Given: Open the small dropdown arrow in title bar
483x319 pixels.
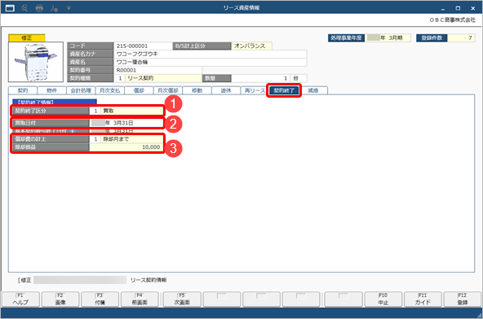Looking at the screenshot, I should coord(69,8).
